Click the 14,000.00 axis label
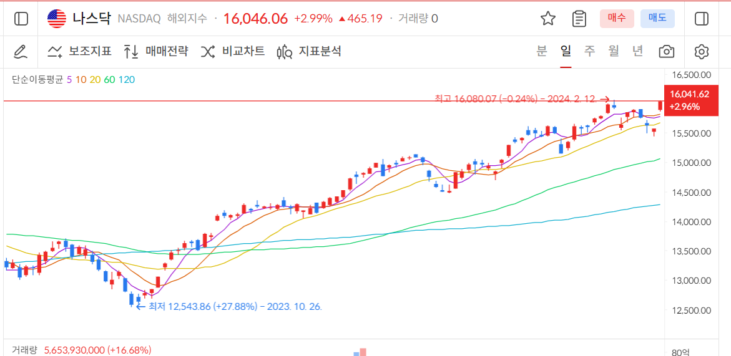 click(691, 221)
